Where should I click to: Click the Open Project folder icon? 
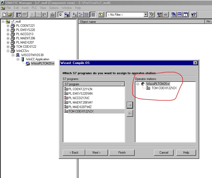(10, 14)
